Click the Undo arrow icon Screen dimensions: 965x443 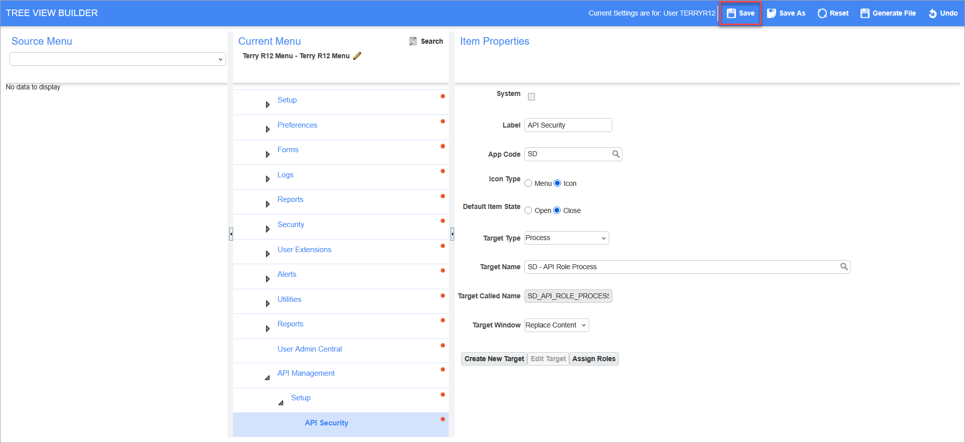pyautogui.click(x=932, y=14)
